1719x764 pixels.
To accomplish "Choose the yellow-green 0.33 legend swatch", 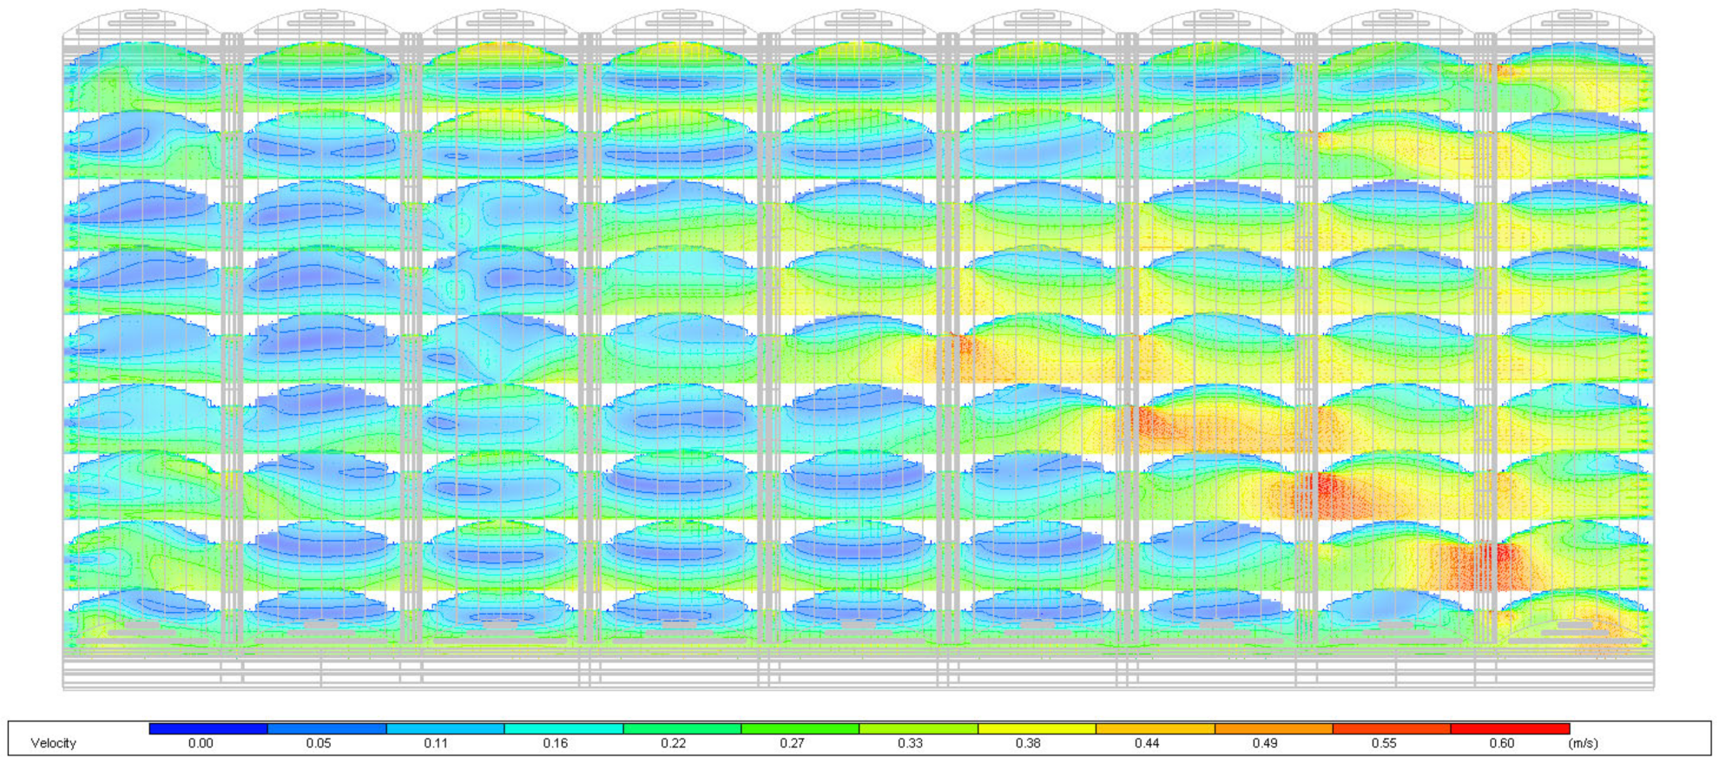I will click(x=919, y=729).
